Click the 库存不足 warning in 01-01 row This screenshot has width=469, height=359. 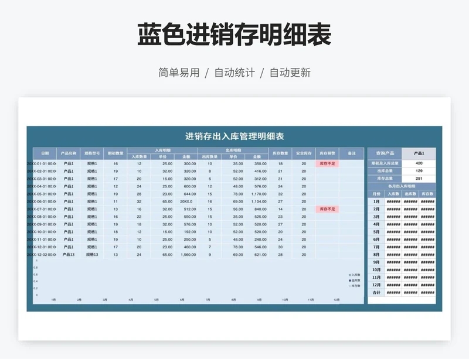327,163
